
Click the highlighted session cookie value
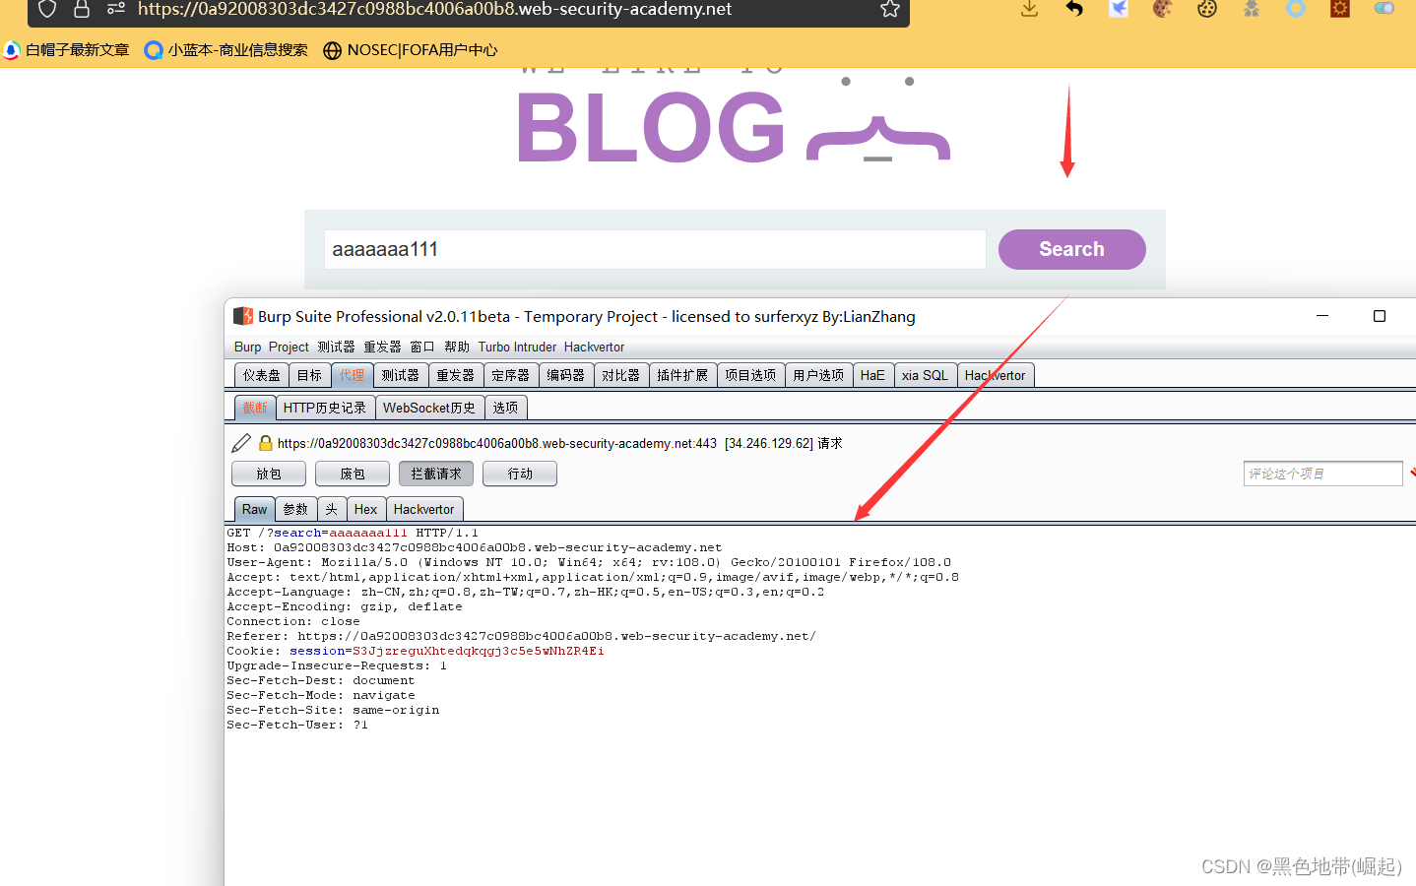[x=478, y=650]
